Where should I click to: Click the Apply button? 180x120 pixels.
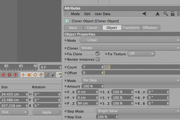click(x=47, y=112)
